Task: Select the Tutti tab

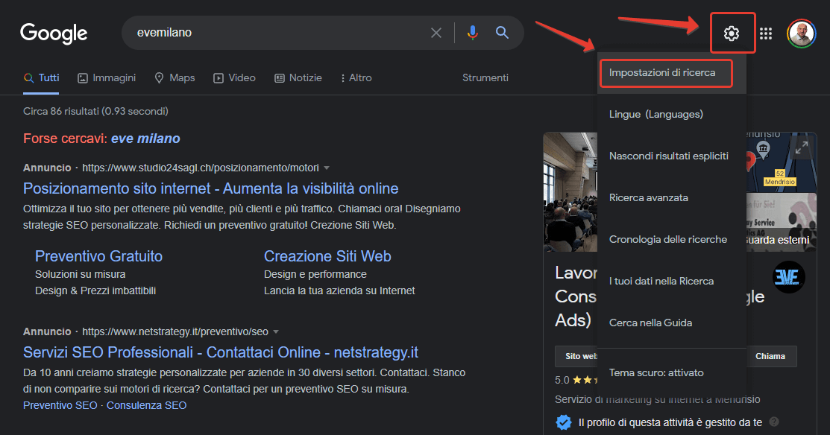Action: (x=41, y=77)
